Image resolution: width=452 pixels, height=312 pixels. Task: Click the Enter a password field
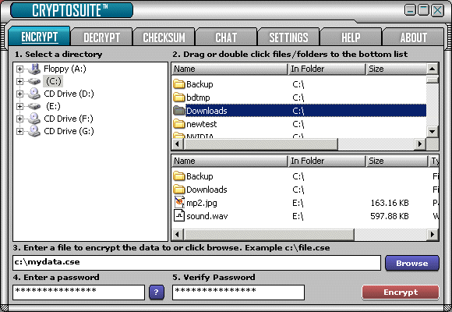pos(79,292)
